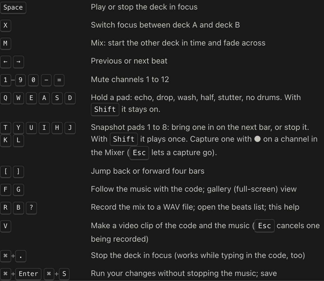Click the H snapshot key cap
The height and width of the screenshot is (281, 324).
(57, 128)
